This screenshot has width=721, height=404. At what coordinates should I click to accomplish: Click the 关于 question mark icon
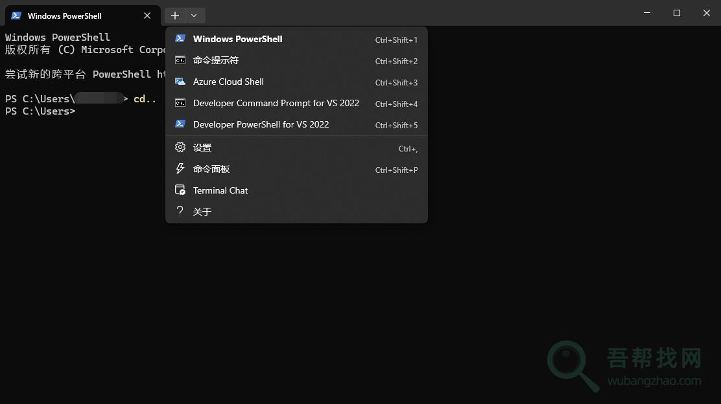pyautogui.click(x=180, y=211)
